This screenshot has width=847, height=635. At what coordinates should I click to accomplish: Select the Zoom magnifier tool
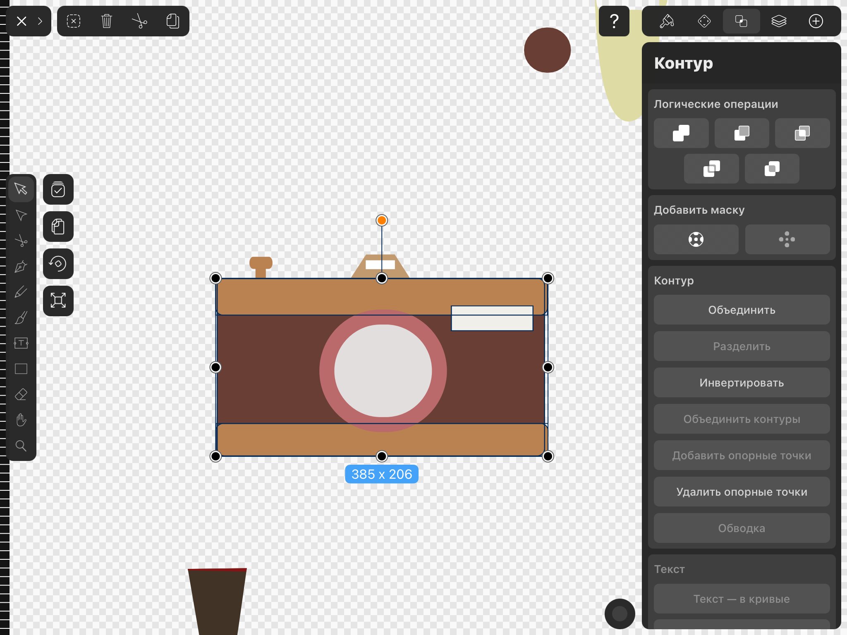tap(21, 446)
